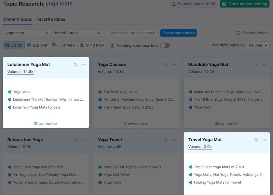Click Order content writing button
The height and width of the screenshot is (195, 273).
click(x=245, y=4)
